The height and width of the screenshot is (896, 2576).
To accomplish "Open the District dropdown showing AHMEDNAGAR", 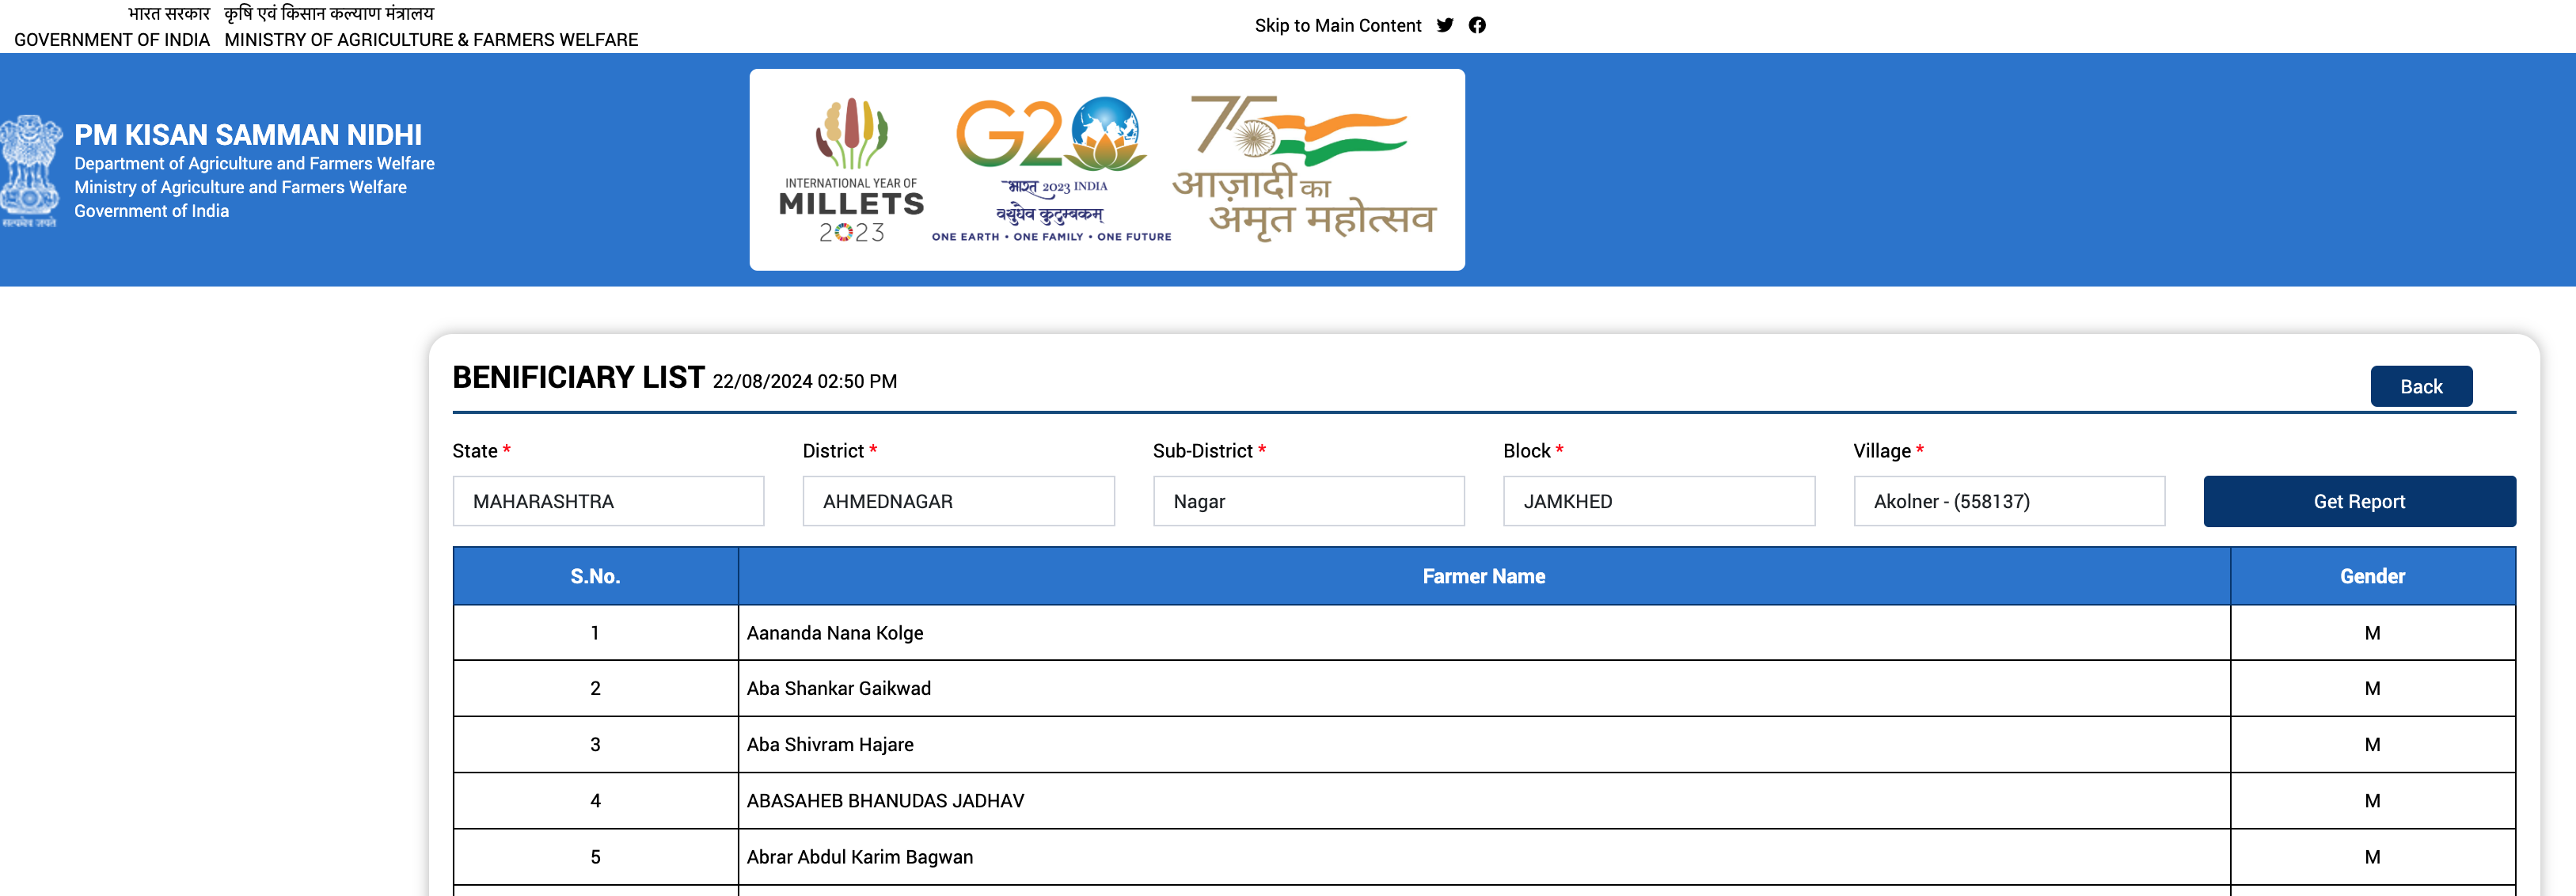I will coord(958,501).
